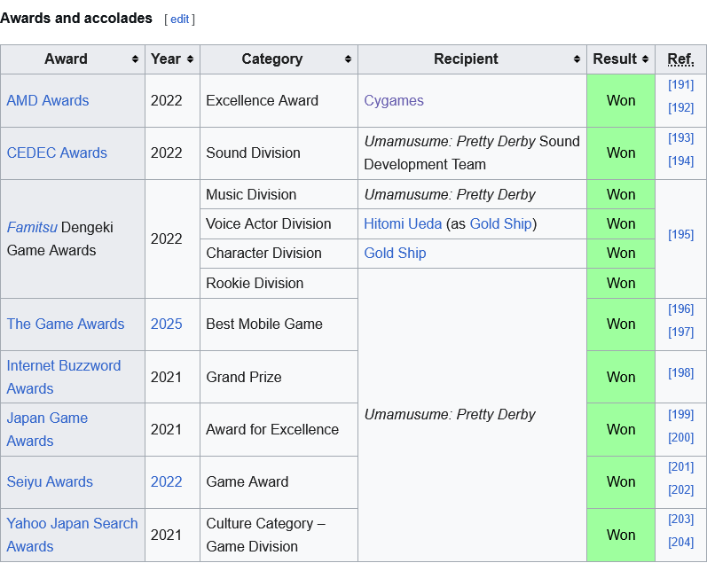Screen dimensions: 707x563
Task: Open the AMD Awards link
Action: point(48,100)
